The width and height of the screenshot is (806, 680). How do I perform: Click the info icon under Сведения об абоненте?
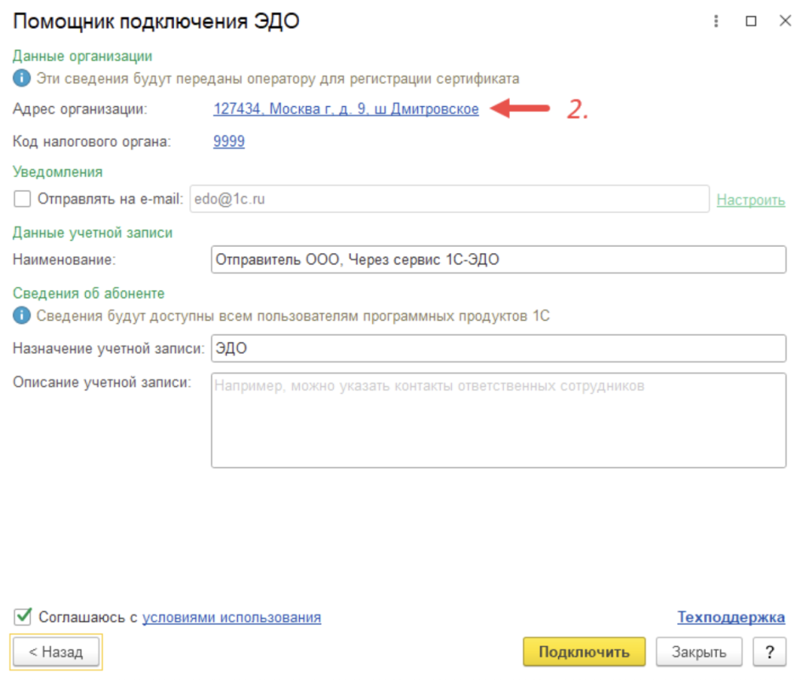(22, 316)
